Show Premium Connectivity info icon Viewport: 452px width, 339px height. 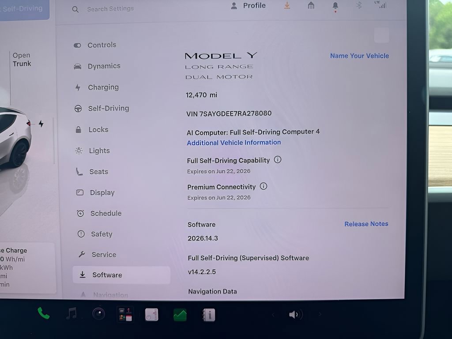[x=264, y=186]
